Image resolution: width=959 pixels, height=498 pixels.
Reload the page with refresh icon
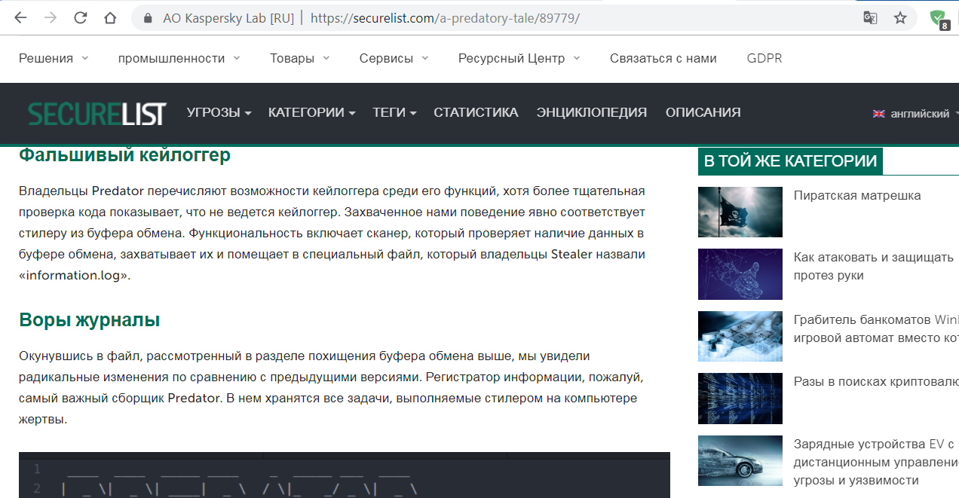pyautogui.click(x=81, y=18)
